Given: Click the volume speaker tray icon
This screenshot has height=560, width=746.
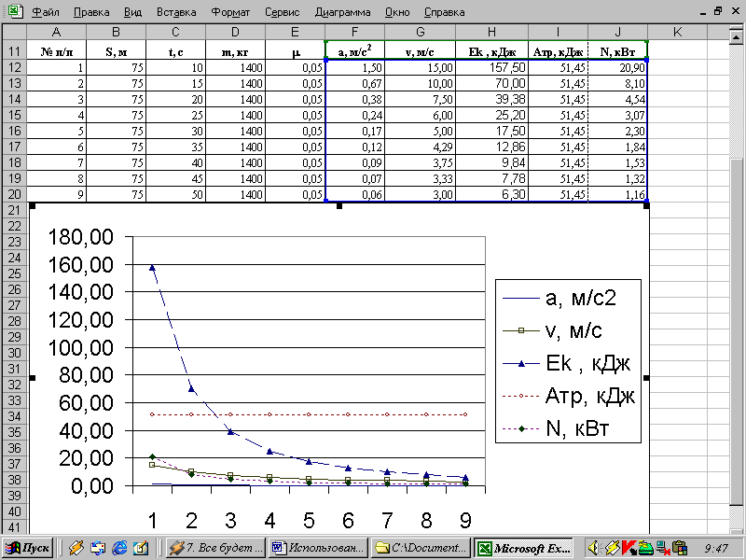Looking at the screenshot, I should (593, 548).
